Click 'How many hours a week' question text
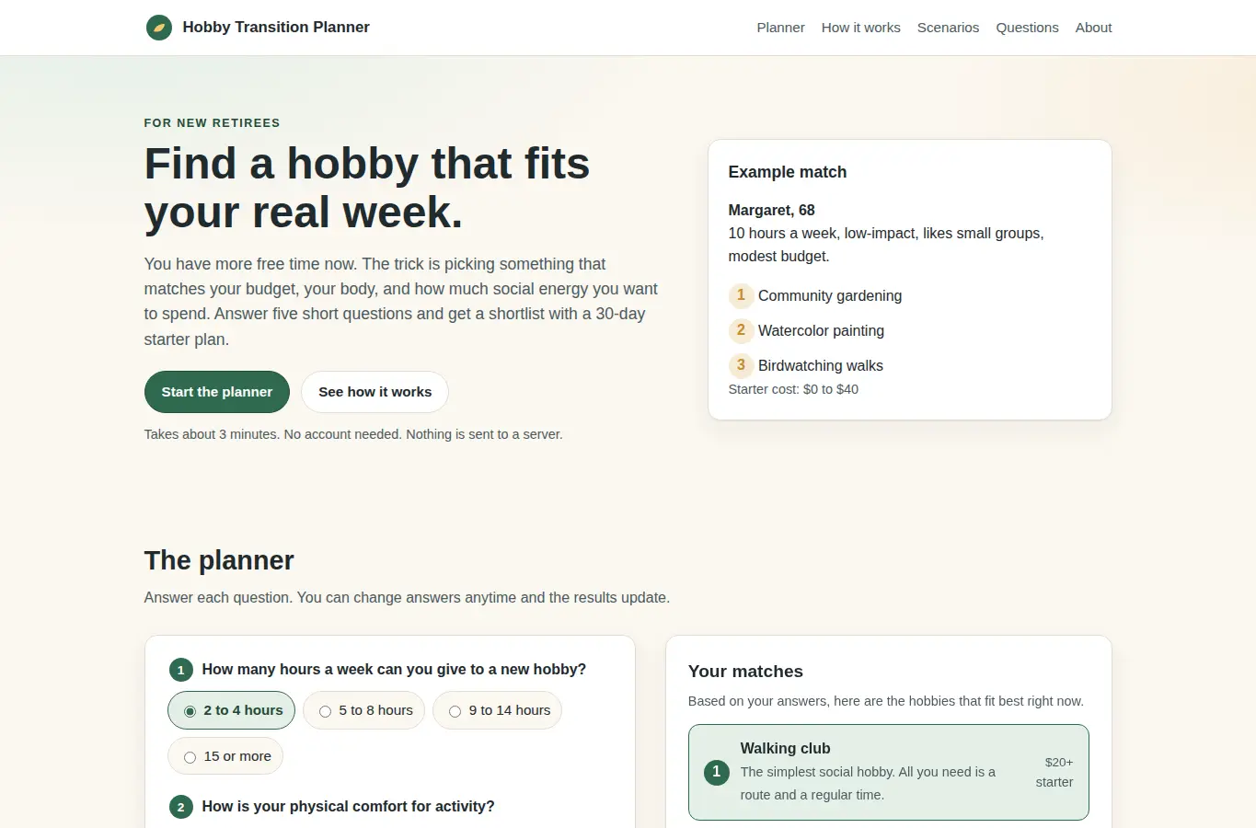The width and height of the screenshot is (1256, 828). coord(394,670)
